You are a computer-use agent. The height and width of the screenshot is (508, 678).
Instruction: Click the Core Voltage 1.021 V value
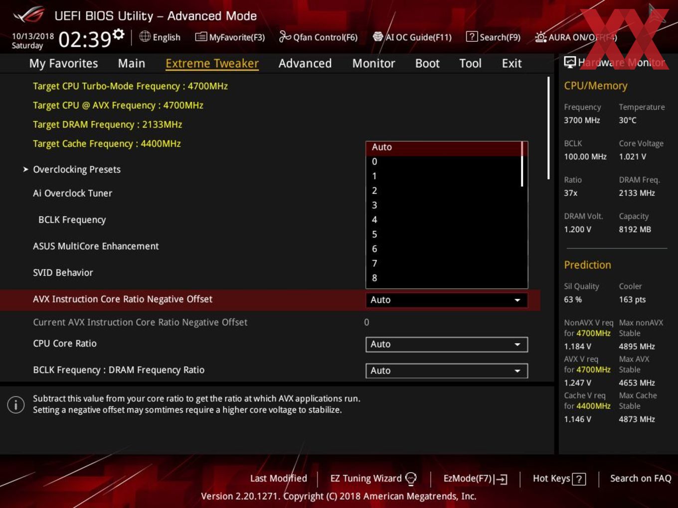click(632, 156)
